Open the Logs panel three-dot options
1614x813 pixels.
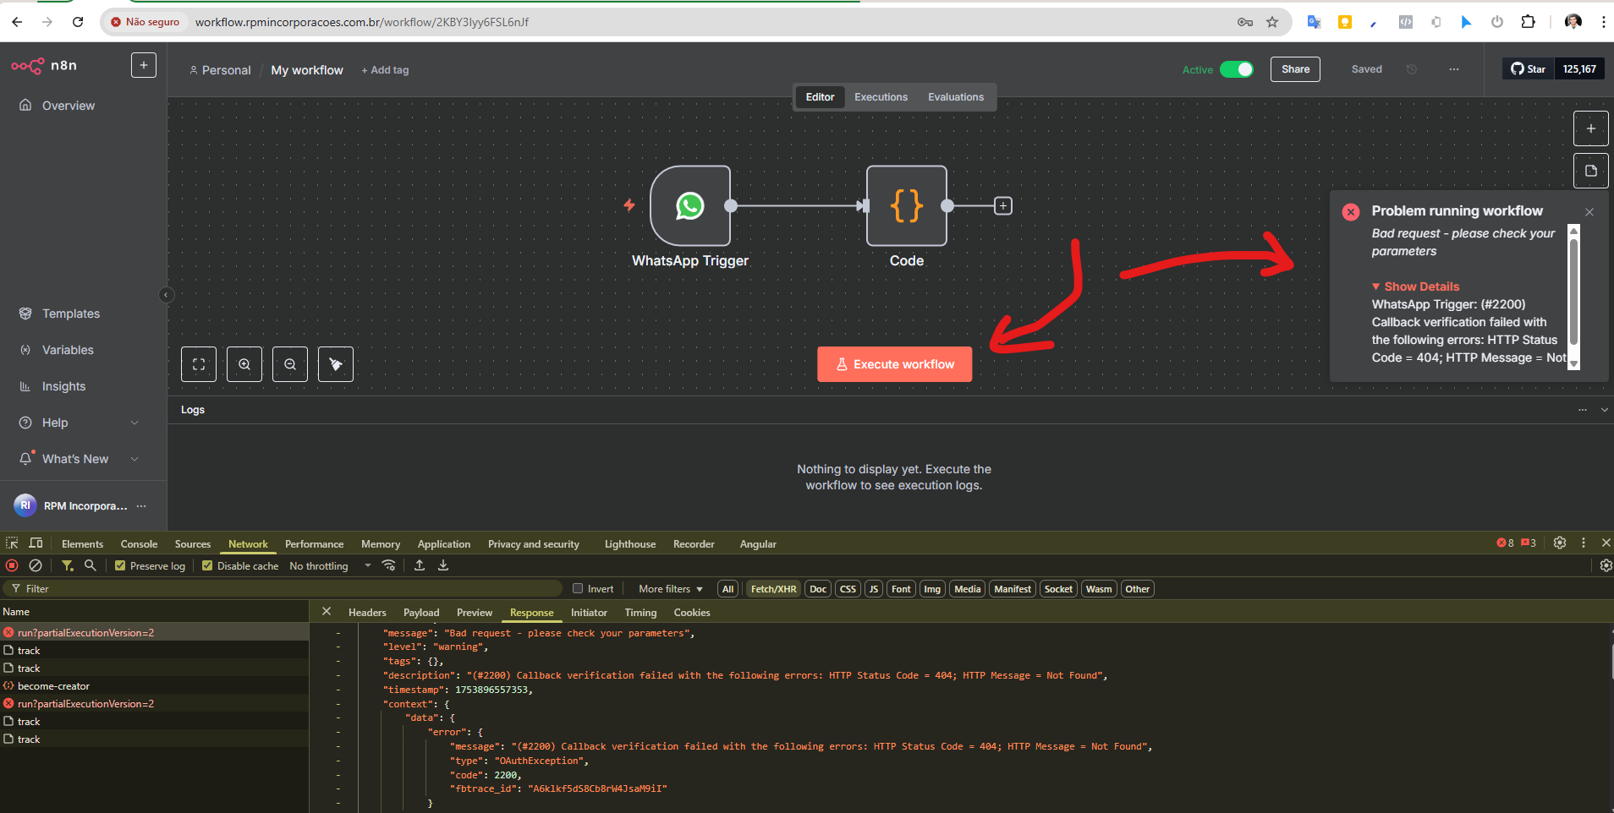click(1583, 410)
